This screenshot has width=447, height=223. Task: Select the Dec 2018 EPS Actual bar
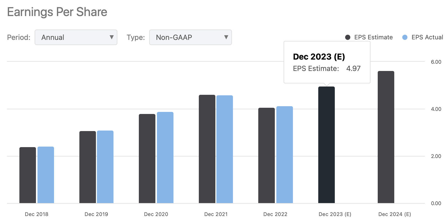(x=46, y=175)
